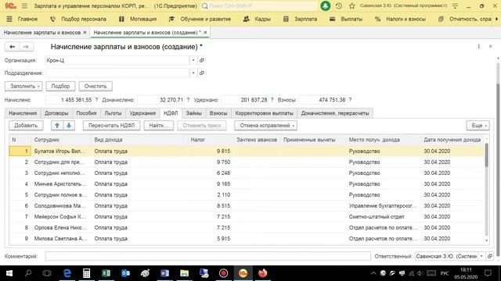Open the Выплаты section

click(346, 19)
